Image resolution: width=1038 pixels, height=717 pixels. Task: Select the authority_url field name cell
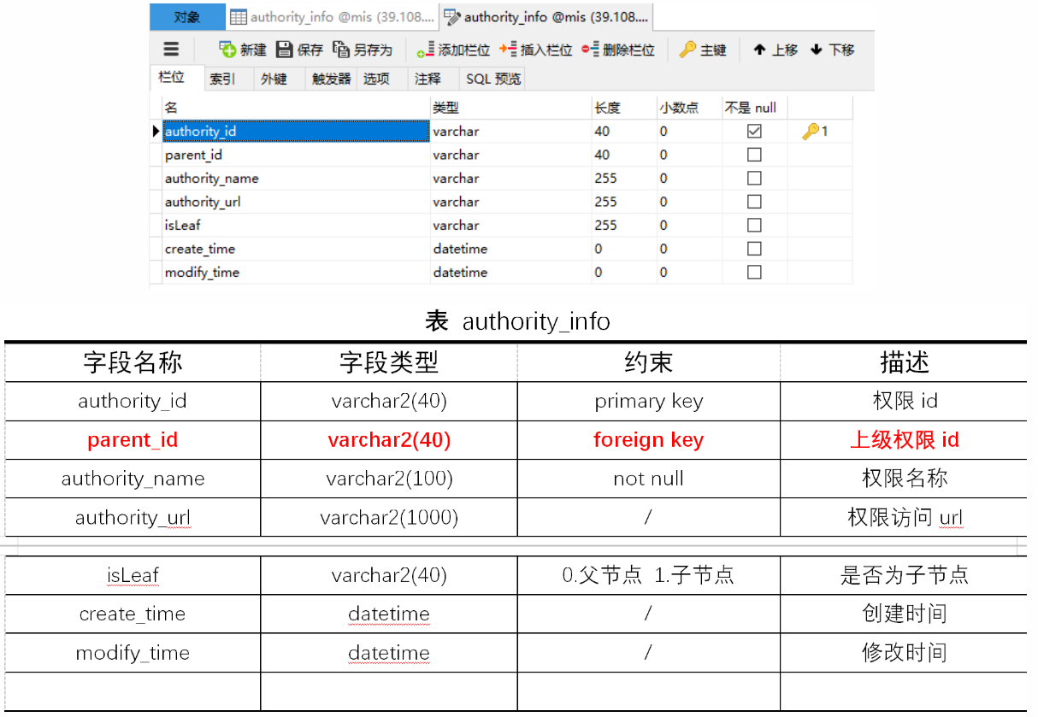[x=203, y=202]
